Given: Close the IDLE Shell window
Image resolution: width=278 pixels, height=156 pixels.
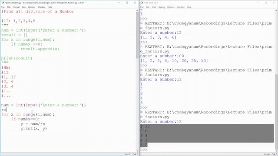Looking at the screenshot, I should 274,3.
